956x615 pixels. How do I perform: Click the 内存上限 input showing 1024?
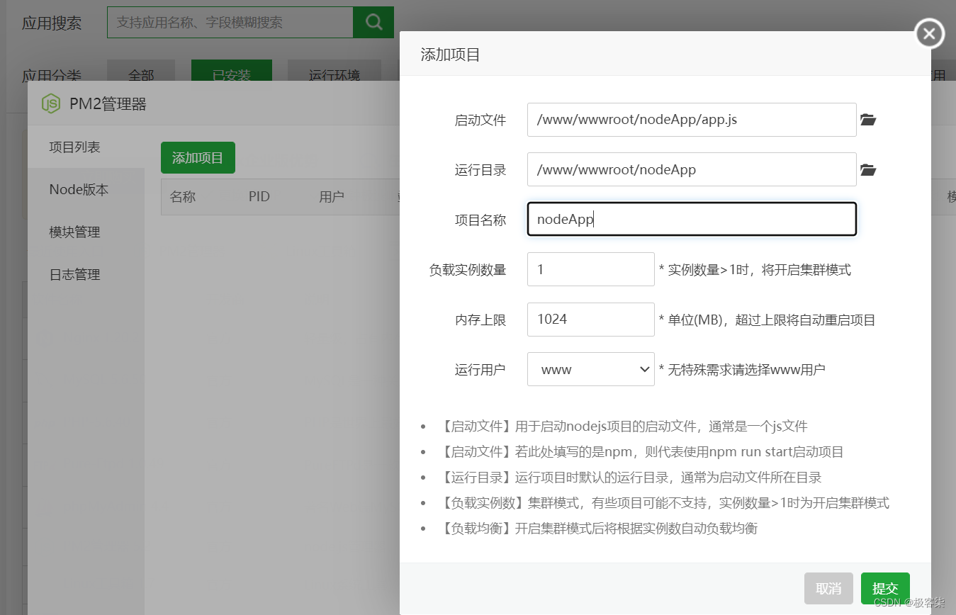click(x=591, y=320)
